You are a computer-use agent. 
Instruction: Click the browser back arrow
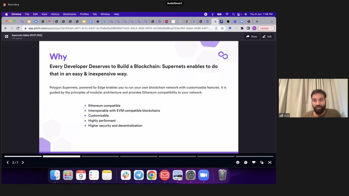5,28
